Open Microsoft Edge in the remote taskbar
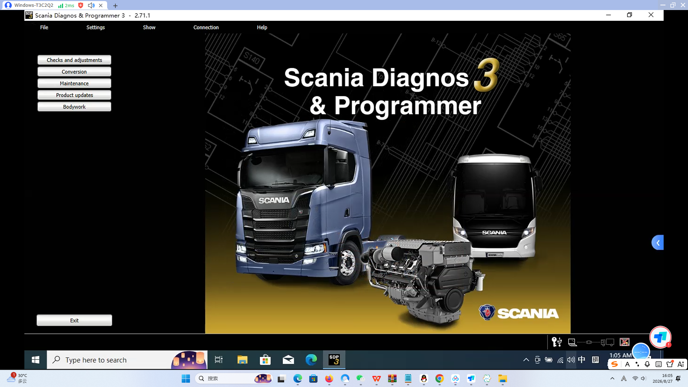Viewport: 688px width, 387px height. pyautogui.click(x=311, y=360)
